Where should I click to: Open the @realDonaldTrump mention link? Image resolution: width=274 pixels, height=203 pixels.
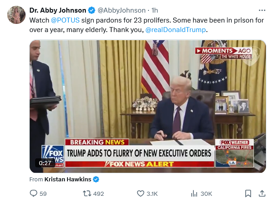pyautogui.click(x=175, y=30)
